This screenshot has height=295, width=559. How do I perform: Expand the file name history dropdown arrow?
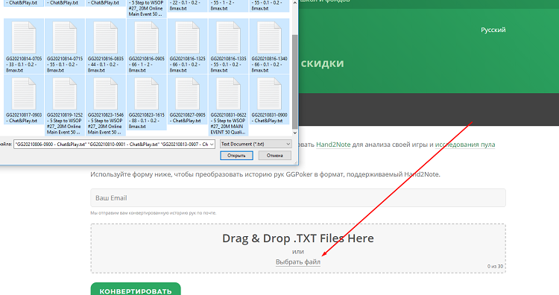[x=212, y=145]
